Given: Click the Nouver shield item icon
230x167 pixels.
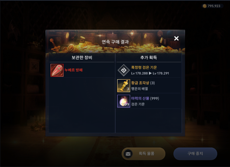Looking at the screenshot, I should click(57, 70).
